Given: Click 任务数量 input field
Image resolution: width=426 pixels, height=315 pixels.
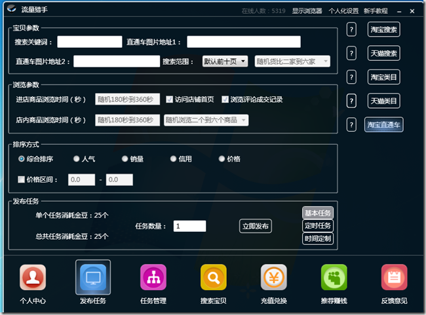Looking at the screenshot, I should pyautogui.click(x=189, y=226).
